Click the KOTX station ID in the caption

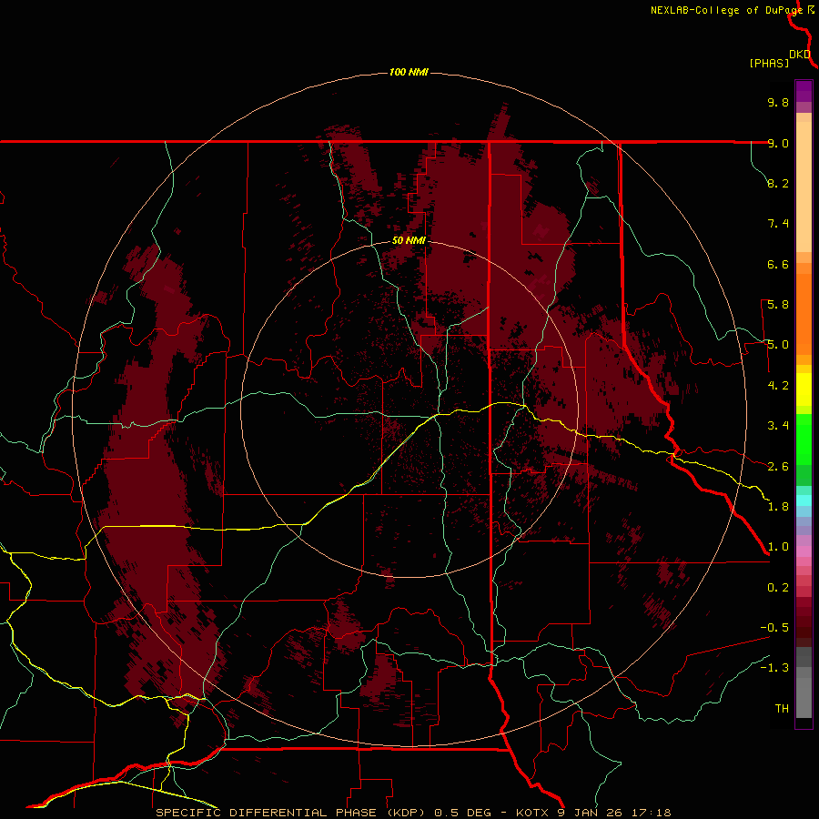point(532,813)
